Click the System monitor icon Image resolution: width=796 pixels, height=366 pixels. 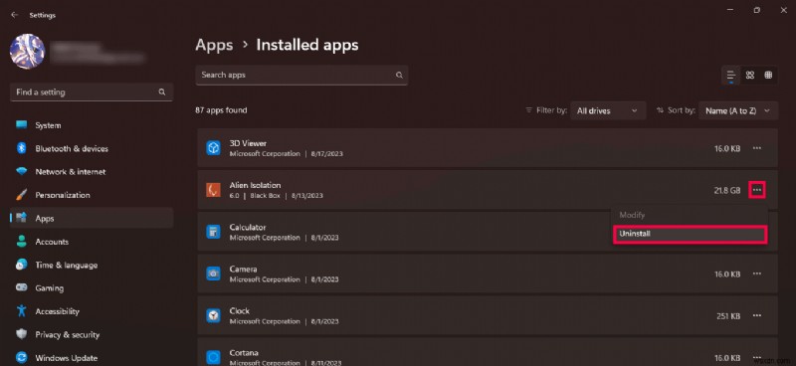(x=21, y=125)
